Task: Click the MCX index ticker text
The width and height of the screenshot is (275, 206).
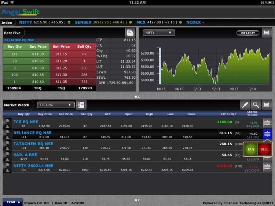Action: coord(157,22)
